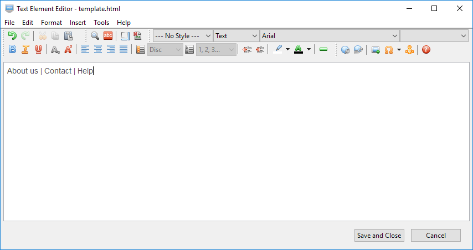This screenshot has height=250, width=473.
Task: Justify the text
Action: [124, 50]
